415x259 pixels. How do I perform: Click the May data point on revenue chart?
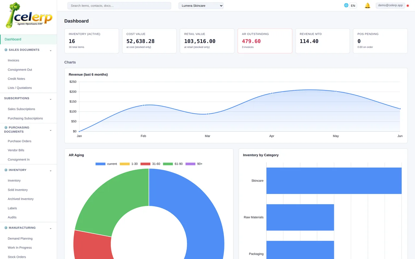tap(336, 91)
